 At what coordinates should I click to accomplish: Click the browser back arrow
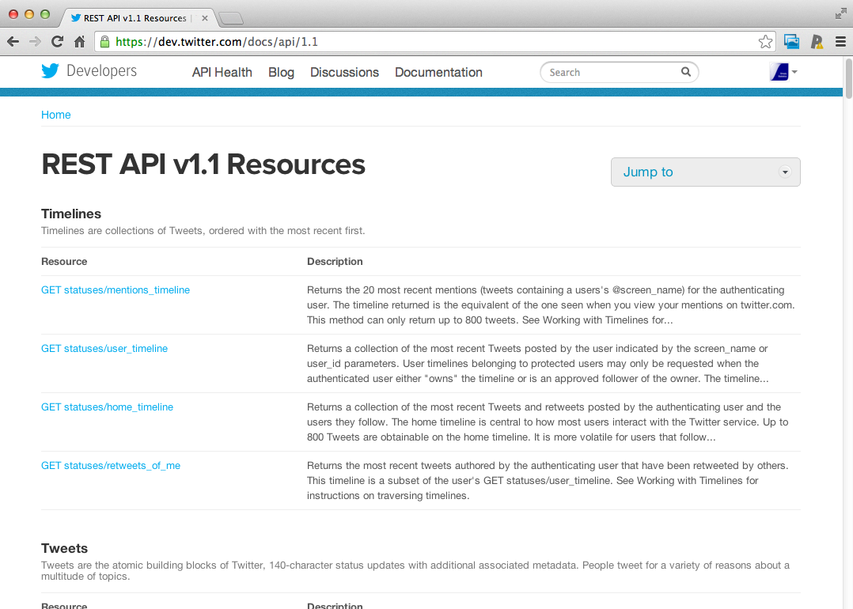click(x=13, y=42)
